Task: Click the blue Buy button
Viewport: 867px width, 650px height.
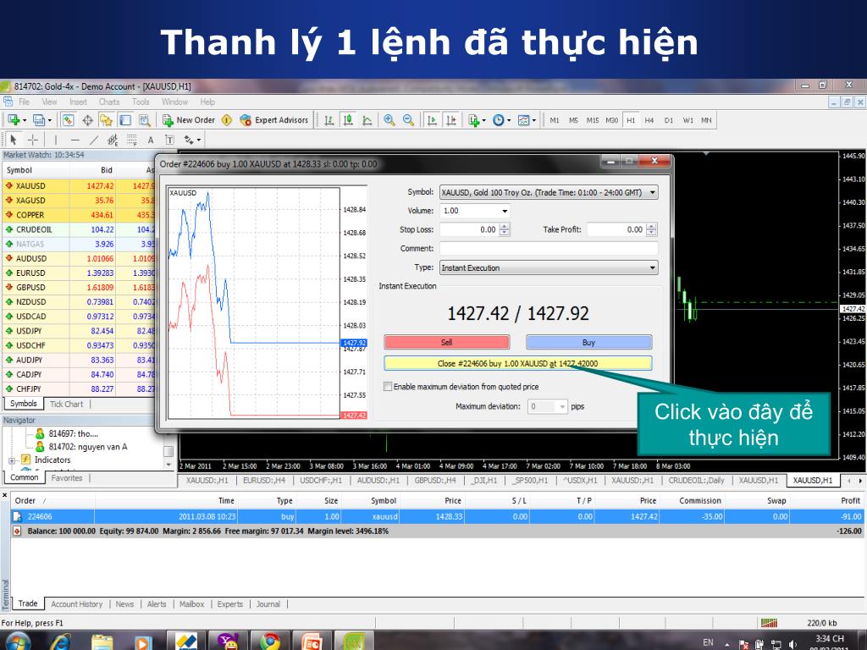Action: pos(589,342)
